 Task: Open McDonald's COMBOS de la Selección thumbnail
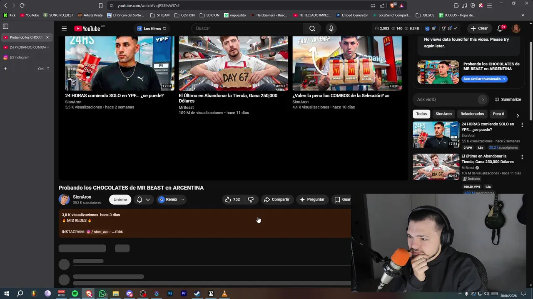pos(347,63)
